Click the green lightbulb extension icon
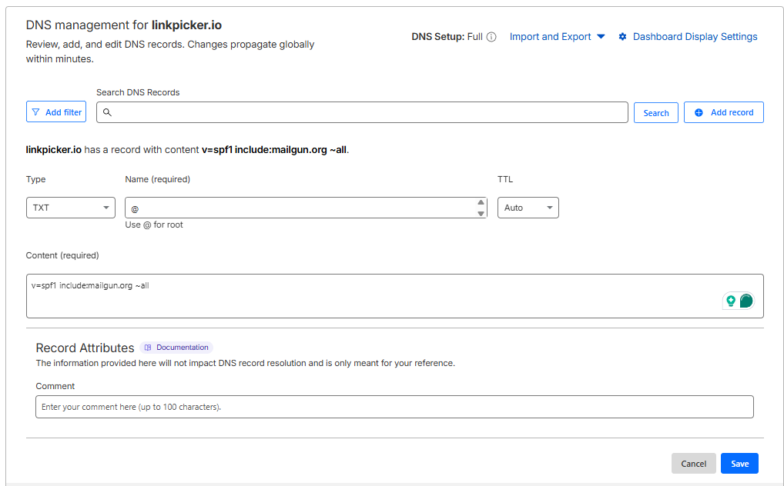Image resolution: width=784 pixels, height=486 pixels. point(731,301)
